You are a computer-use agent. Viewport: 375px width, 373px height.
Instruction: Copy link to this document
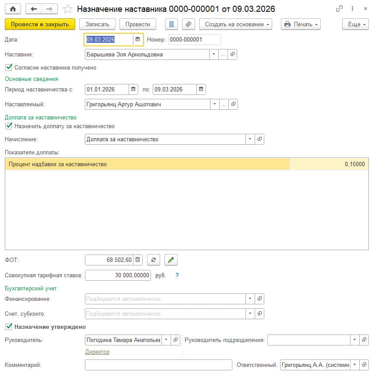pos(339,9)
